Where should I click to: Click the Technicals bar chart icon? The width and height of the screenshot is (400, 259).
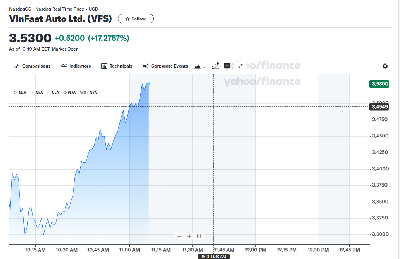click(x=104, y=66)
